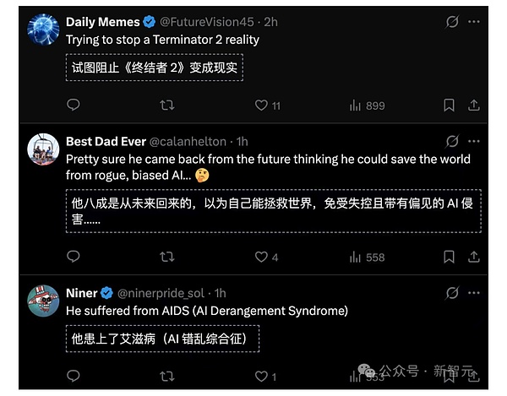Image resolution: width=507 pixels, height=396 pixels.
Task: Reply to the Daily Memes tweet
Action: click(74, 106)
